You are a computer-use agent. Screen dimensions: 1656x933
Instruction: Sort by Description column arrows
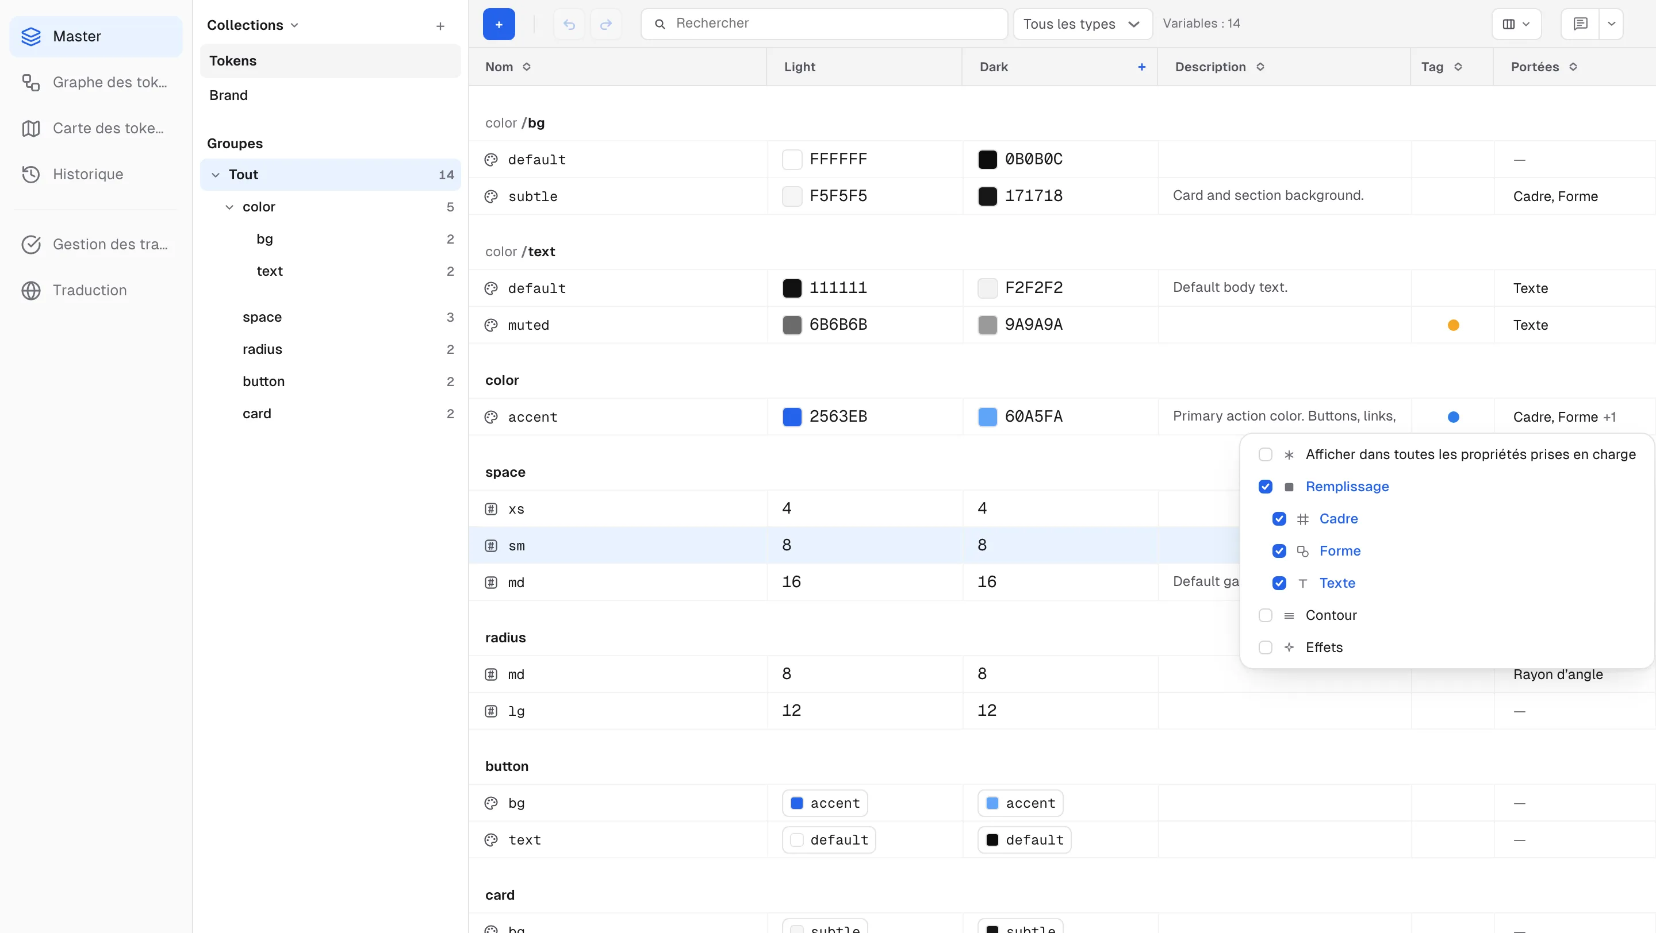(x=1260, y=67)
